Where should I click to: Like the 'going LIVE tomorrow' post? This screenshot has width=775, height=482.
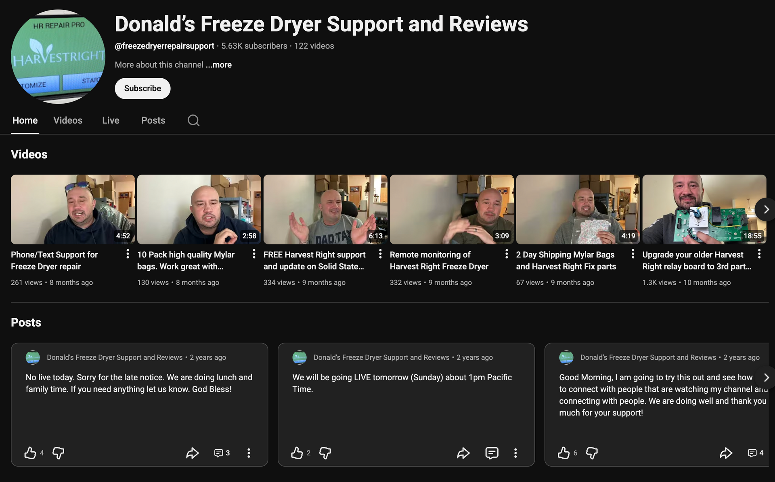297,453
